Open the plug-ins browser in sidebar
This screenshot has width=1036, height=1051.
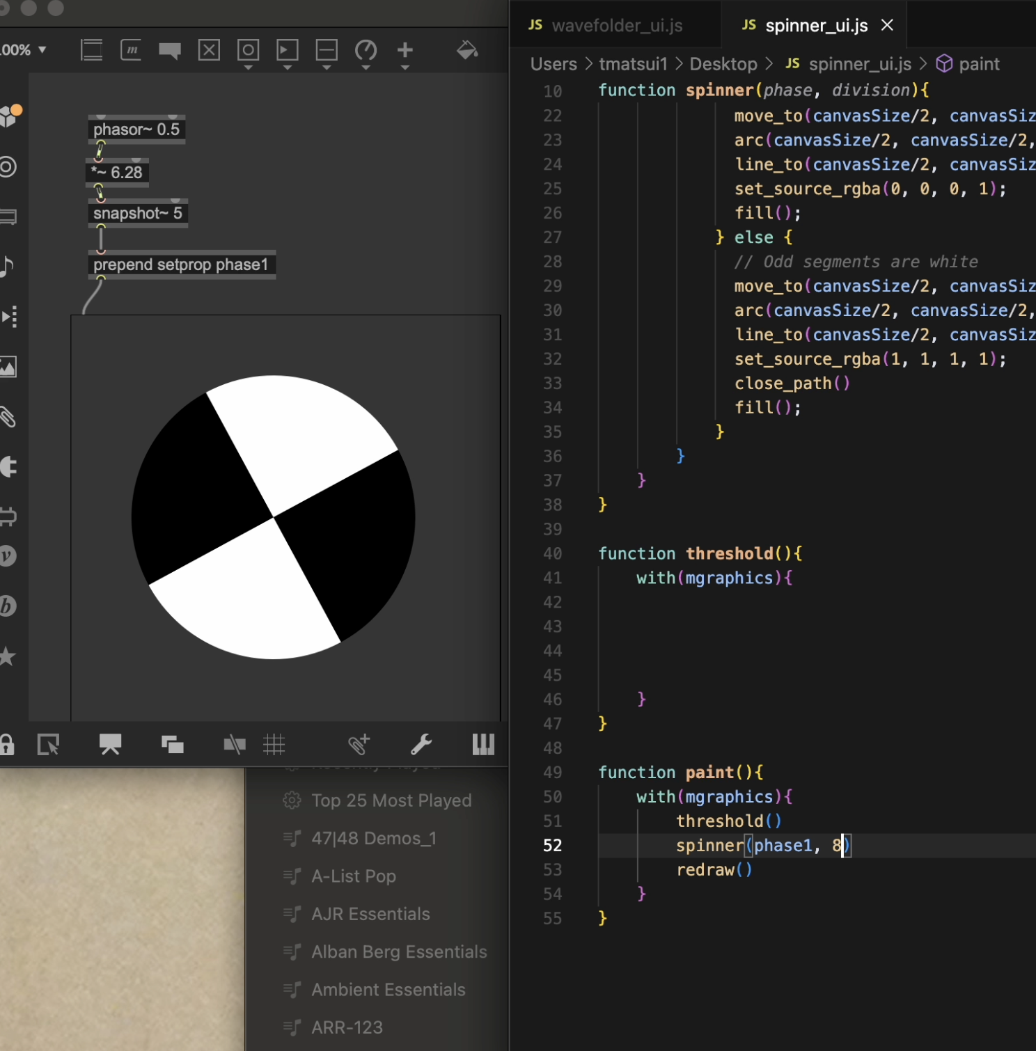pos(8,466)
